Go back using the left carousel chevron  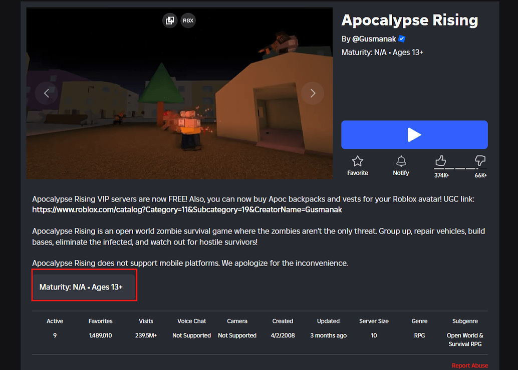pos(46,93)
